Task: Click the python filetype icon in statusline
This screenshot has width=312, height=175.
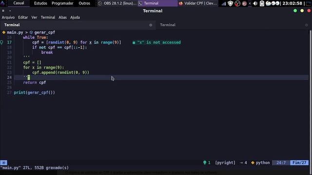Action: pos(253,163)
